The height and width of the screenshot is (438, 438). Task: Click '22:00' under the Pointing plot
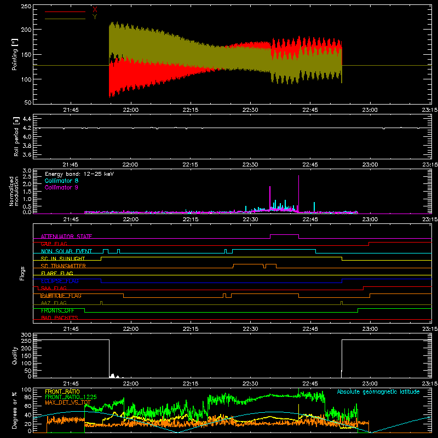click(x=130, y=110)
